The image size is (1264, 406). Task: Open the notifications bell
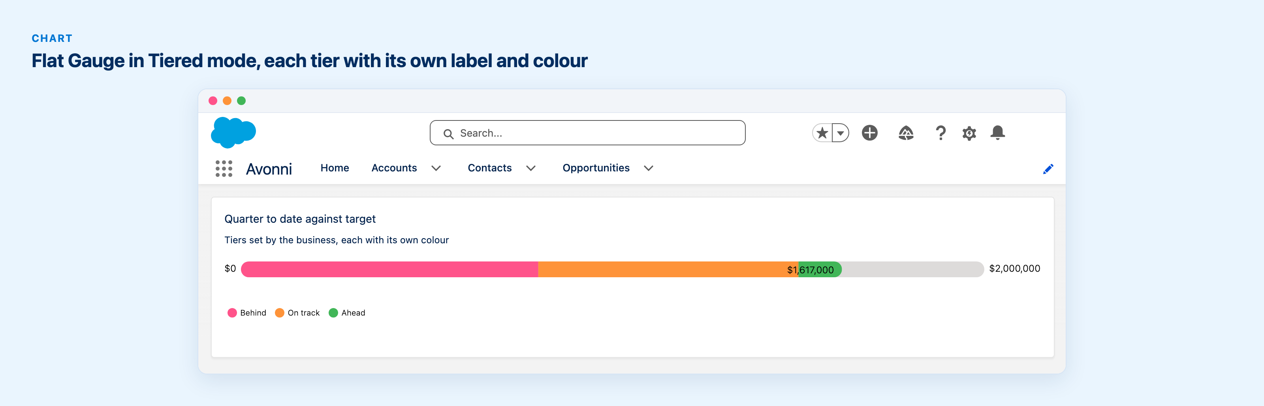click(997, 132)
